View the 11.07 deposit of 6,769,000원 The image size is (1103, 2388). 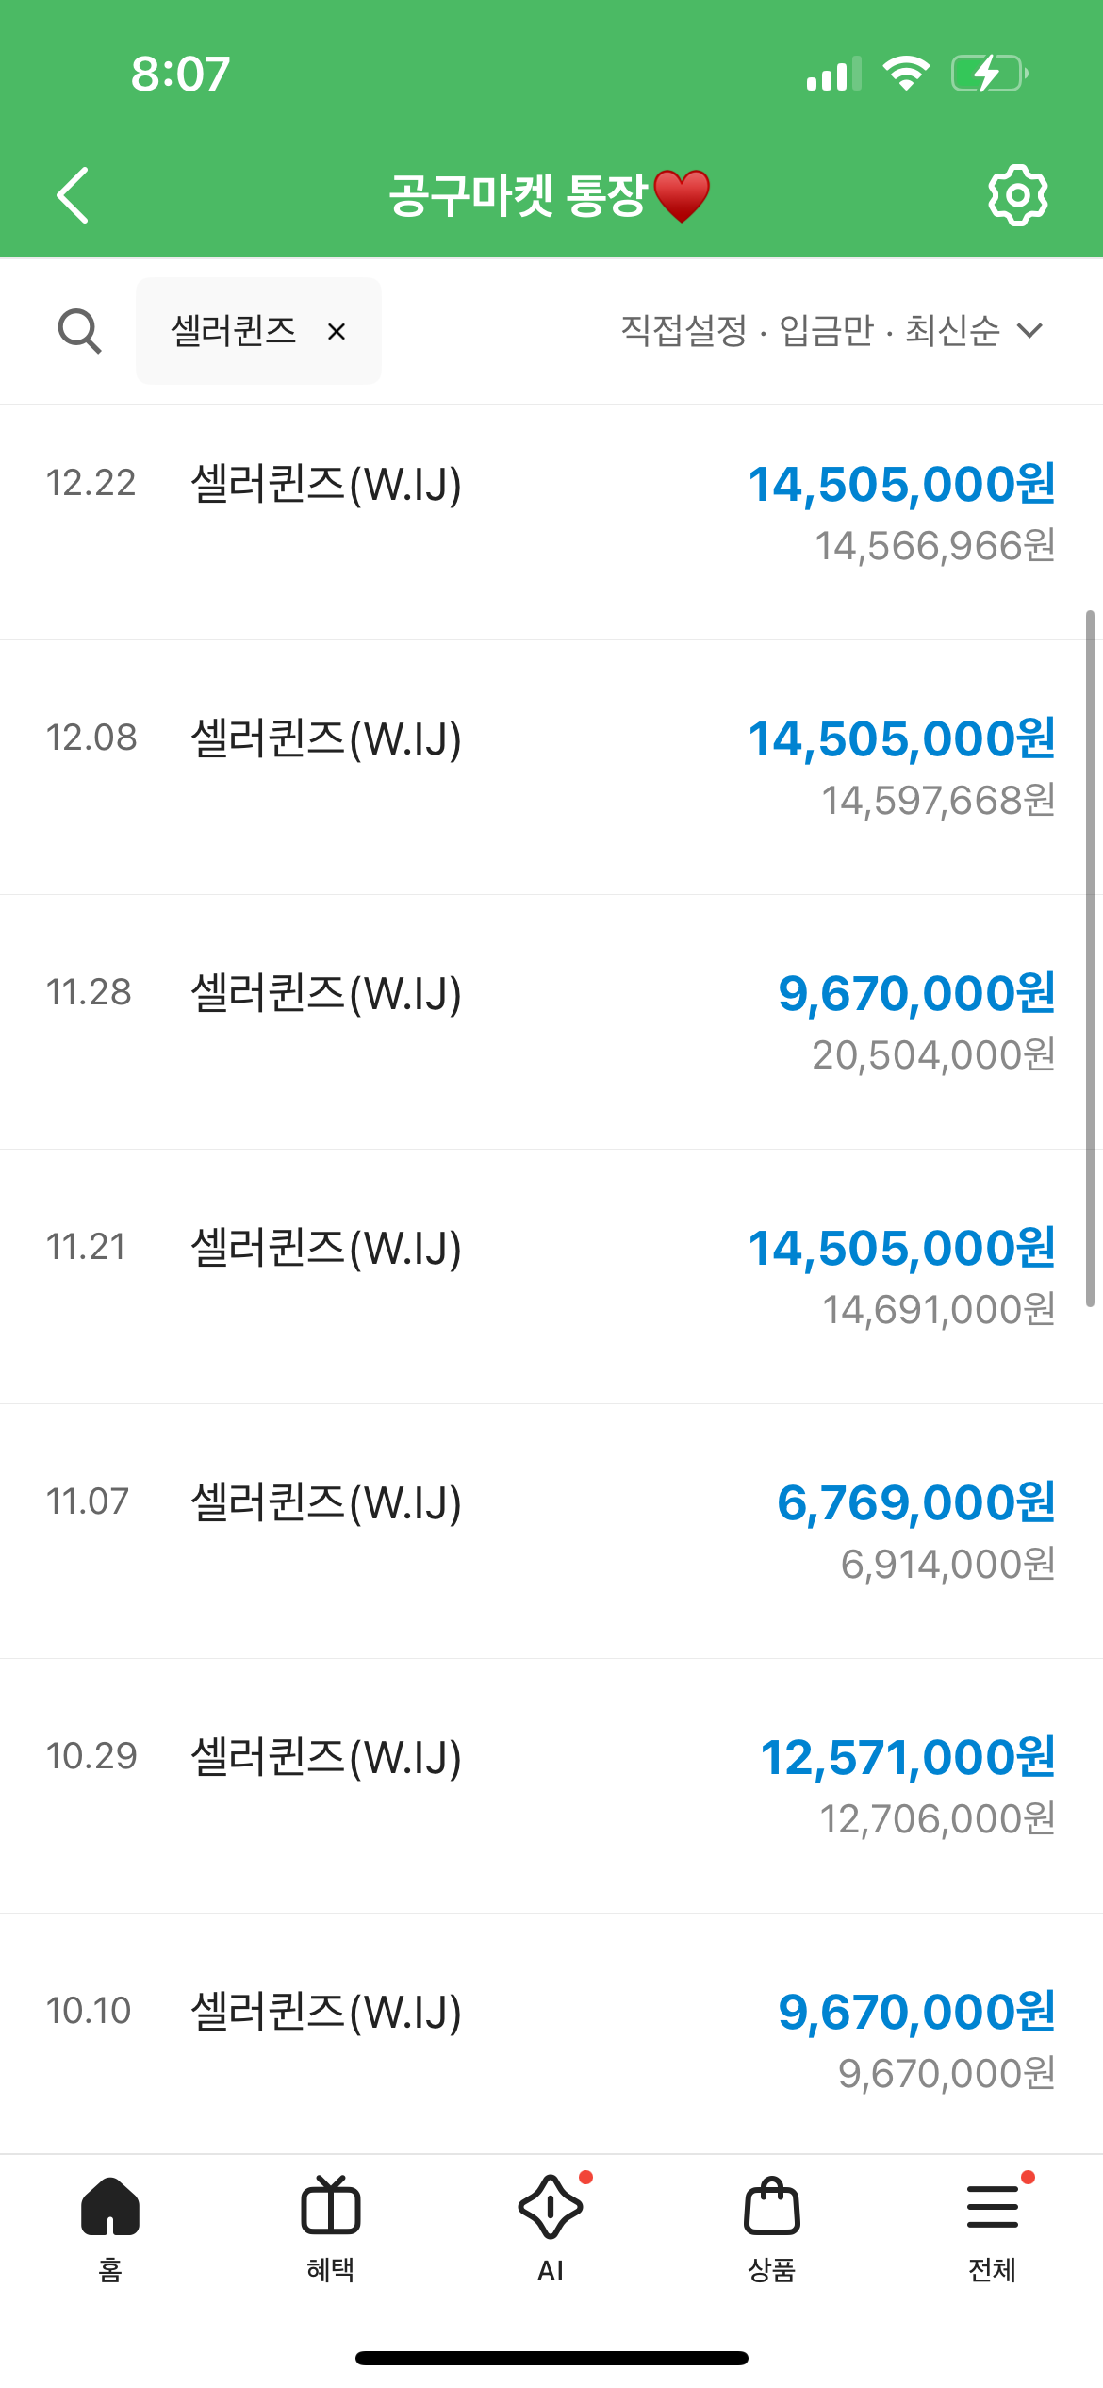tap(551, 1532)
